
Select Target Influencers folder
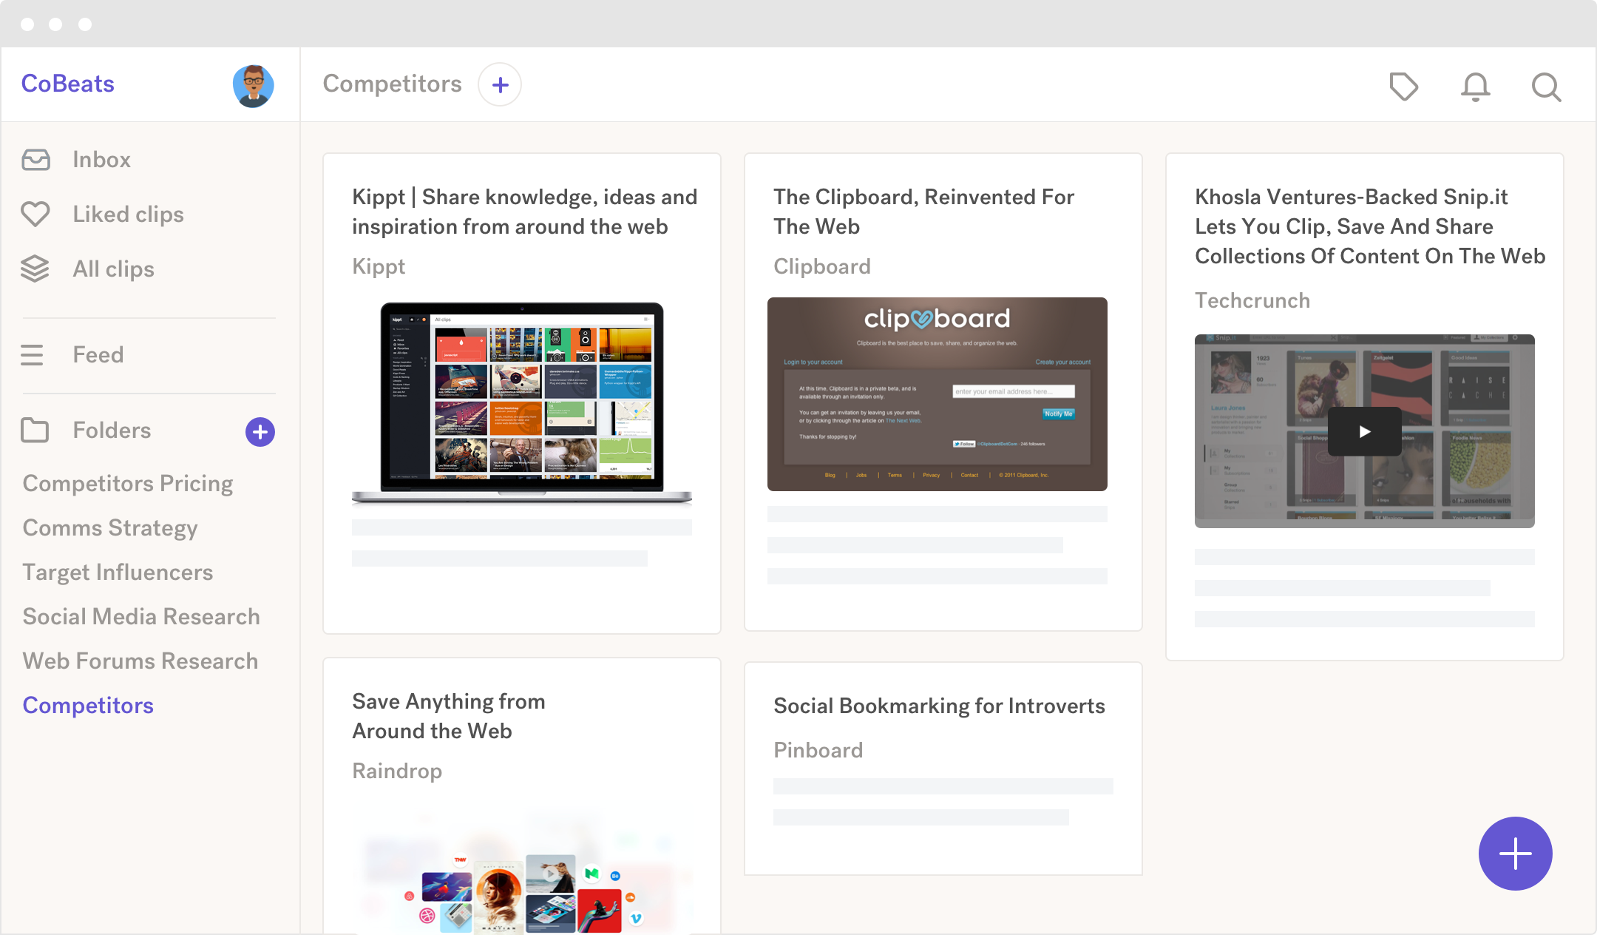coord(118,573)
